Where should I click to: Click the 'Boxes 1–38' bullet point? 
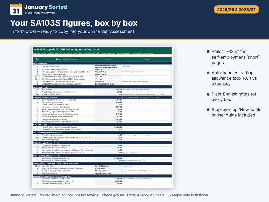tap(233, 57)
